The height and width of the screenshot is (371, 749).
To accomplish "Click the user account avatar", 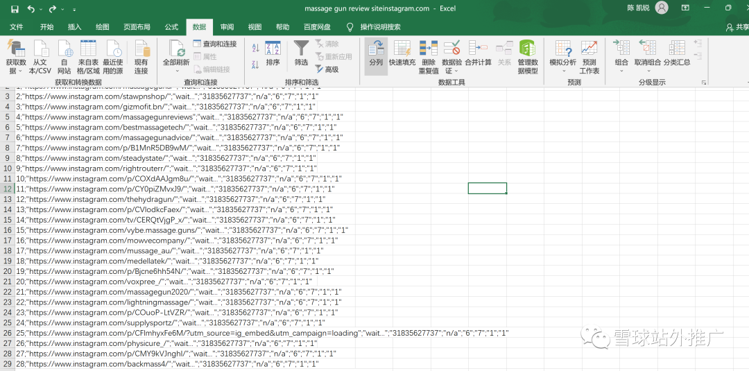I will tap(662, 8).
